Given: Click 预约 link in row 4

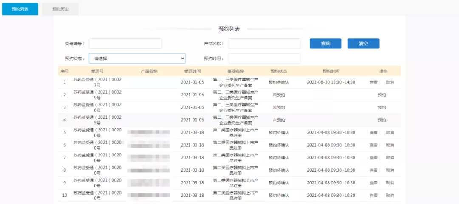Looking at the screenshot, I should click(x=382, y=120).
